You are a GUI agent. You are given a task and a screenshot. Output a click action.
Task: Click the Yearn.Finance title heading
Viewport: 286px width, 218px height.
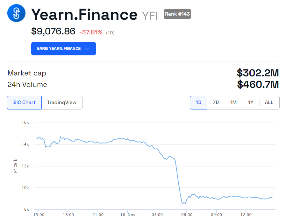(x=84, y=14)
